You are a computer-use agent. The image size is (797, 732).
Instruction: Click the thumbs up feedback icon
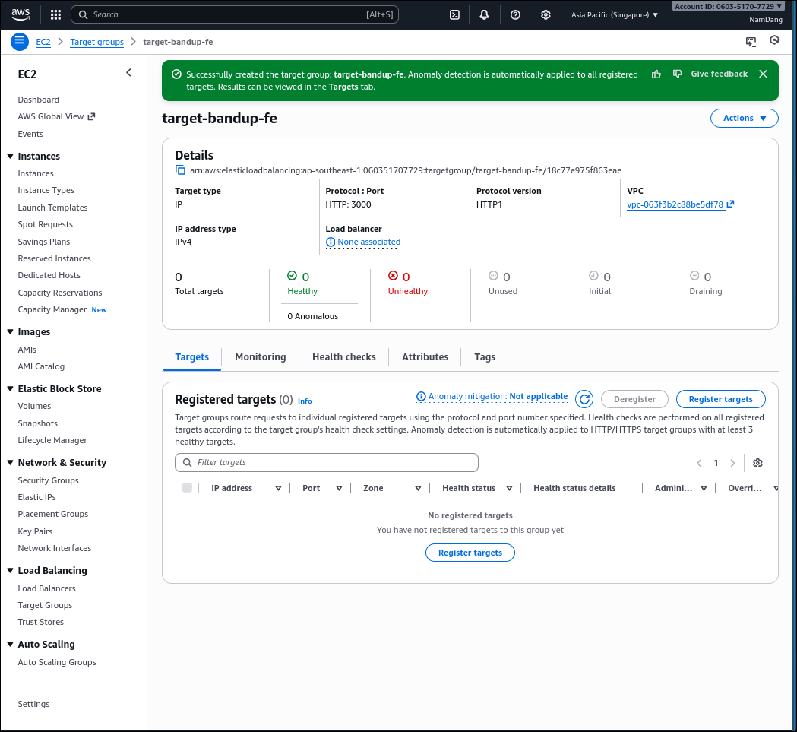coord(656,74)
